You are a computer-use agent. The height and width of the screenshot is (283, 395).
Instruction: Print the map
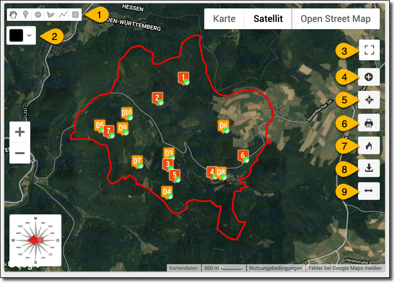pyautogui.click(x=369, y=123)
